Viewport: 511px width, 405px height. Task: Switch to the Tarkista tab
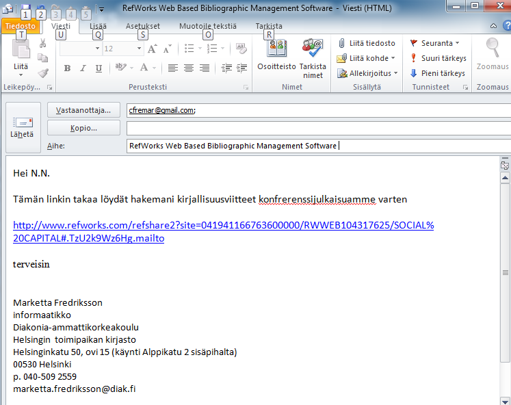click(269, 26)
